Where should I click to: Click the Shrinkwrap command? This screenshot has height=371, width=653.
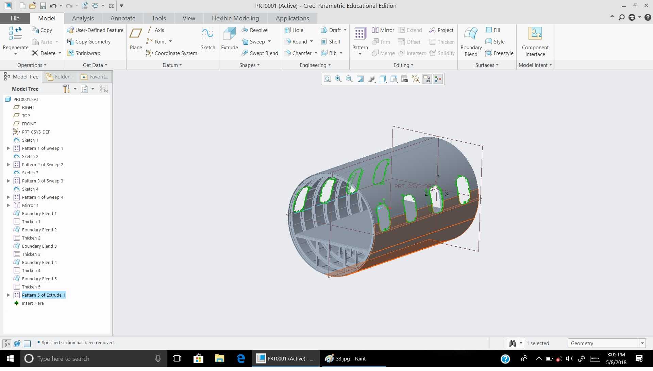click(84, 53)
